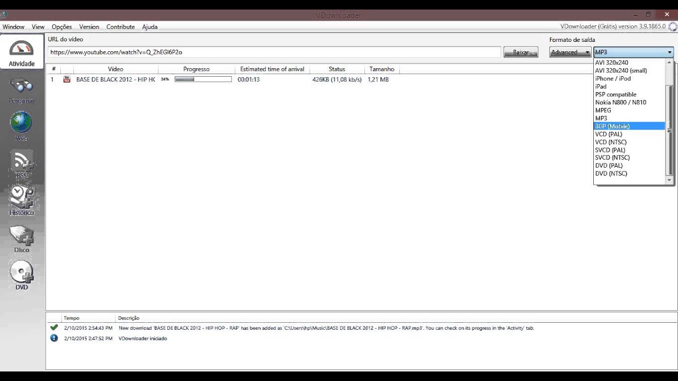Sort by Estimated time of arrival header

coord(272,69)
